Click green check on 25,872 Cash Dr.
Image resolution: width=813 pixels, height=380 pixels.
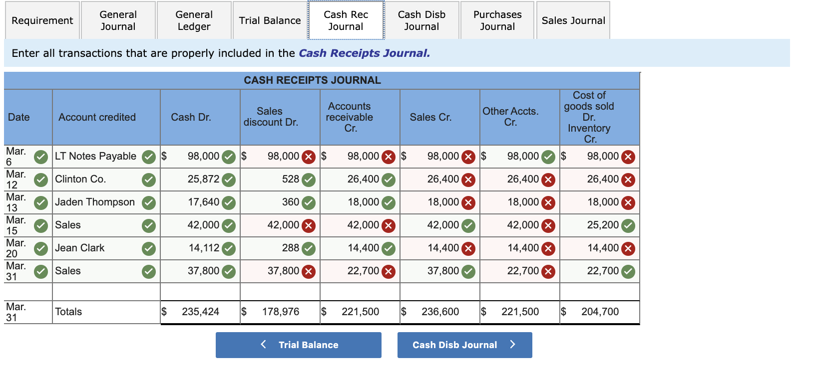(x=229, y=180)
